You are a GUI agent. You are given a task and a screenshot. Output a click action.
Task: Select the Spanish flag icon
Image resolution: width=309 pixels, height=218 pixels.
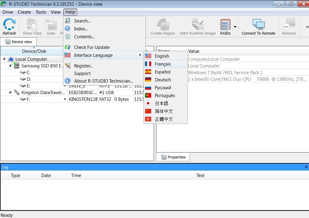[x=148, y=72]
